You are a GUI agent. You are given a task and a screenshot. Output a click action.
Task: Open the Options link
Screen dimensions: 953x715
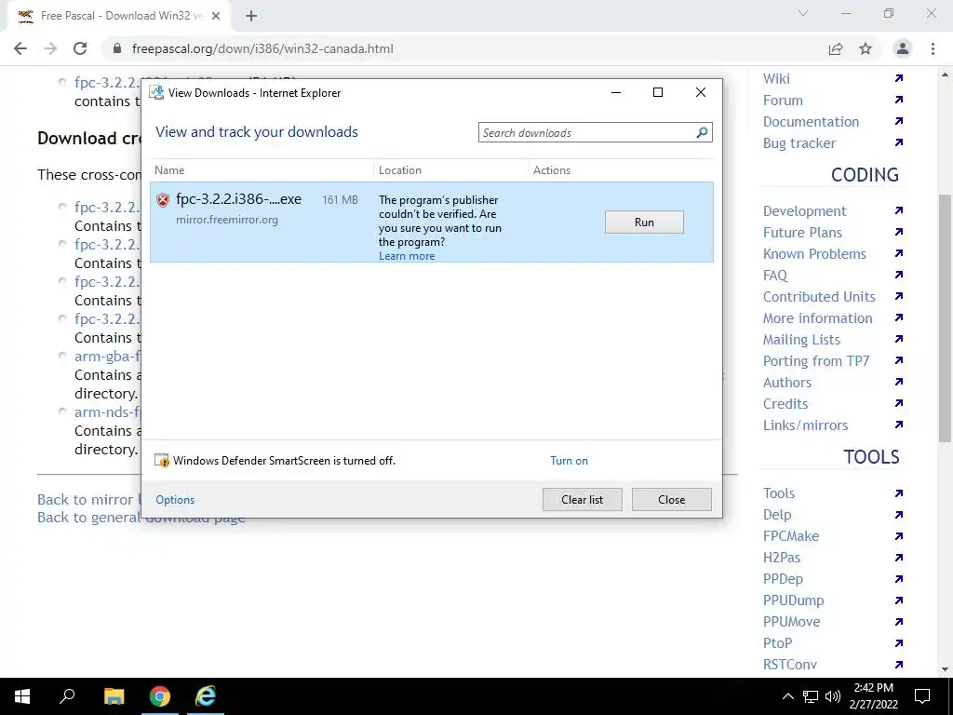tap(175, 500)
